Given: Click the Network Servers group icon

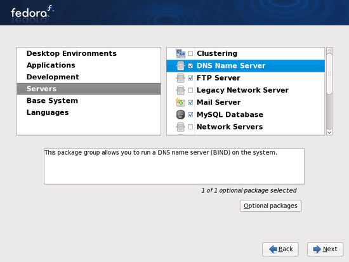Looking at the screenshot, I should click(x=180, y=127).
